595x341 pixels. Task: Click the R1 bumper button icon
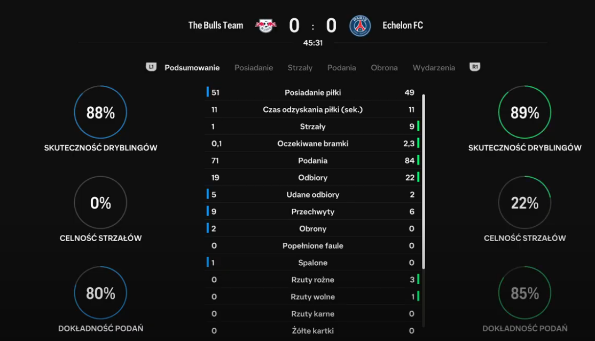475,67
